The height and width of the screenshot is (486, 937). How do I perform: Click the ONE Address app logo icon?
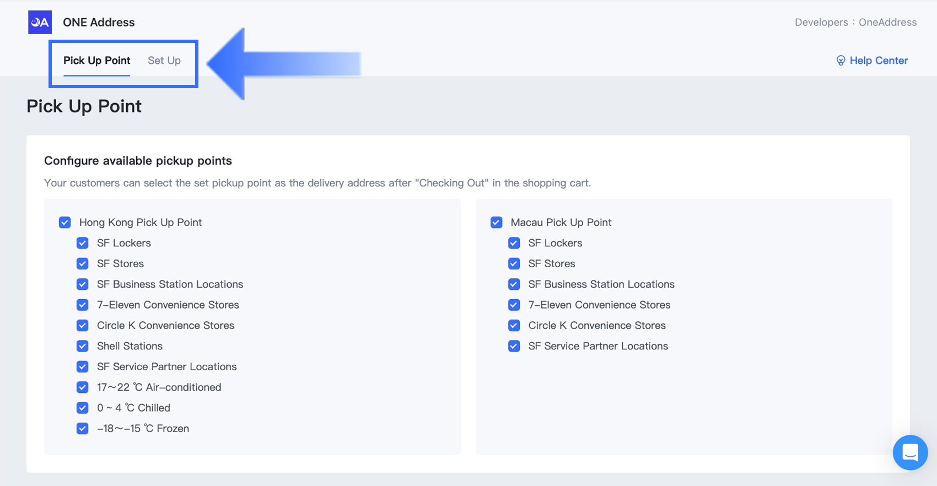click(x=40, y=23)
